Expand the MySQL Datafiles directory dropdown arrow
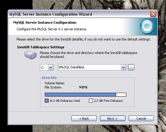This screenshot has height=132, width=166. [x=123, y=67]
